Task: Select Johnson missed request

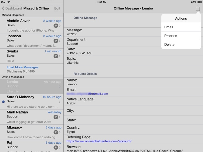Action: pyautogui.click(x=32, y=41)
